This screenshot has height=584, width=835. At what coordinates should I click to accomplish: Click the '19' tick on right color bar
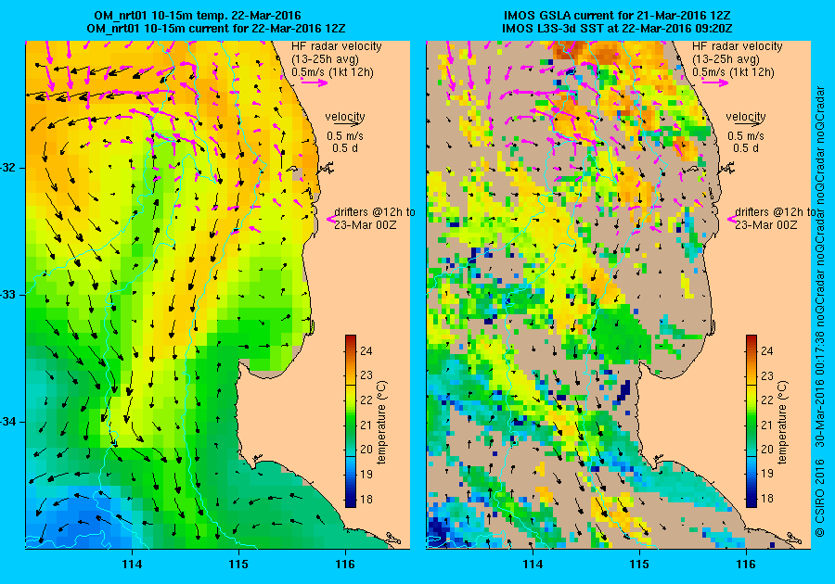(x=767, y=474)
